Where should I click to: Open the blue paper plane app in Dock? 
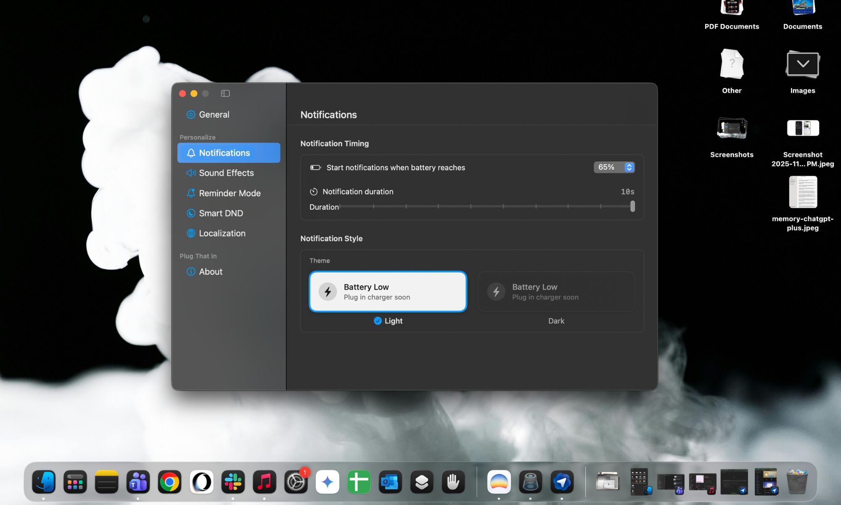562,482
